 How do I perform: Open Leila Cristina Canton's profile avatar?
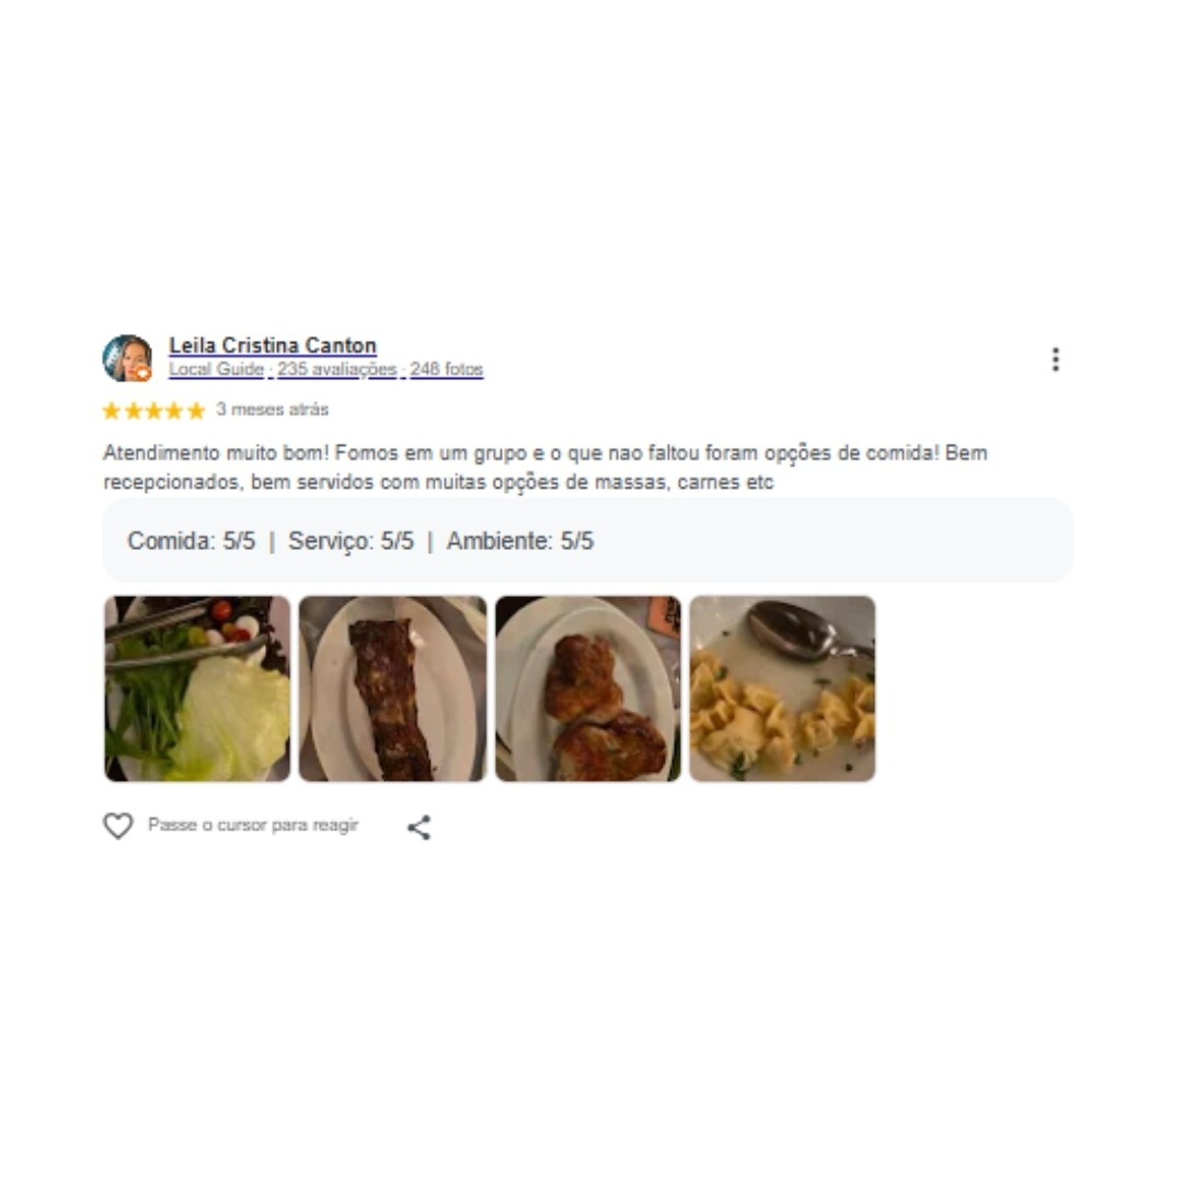(x=127, y=358)
